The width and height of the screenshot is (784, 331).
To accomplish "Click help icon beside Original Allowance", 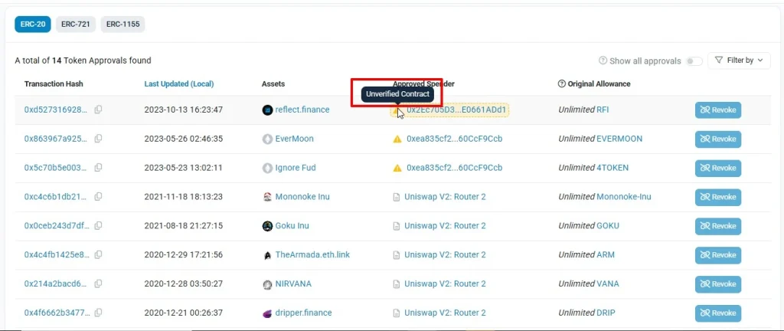I will (x=561, y=84).
